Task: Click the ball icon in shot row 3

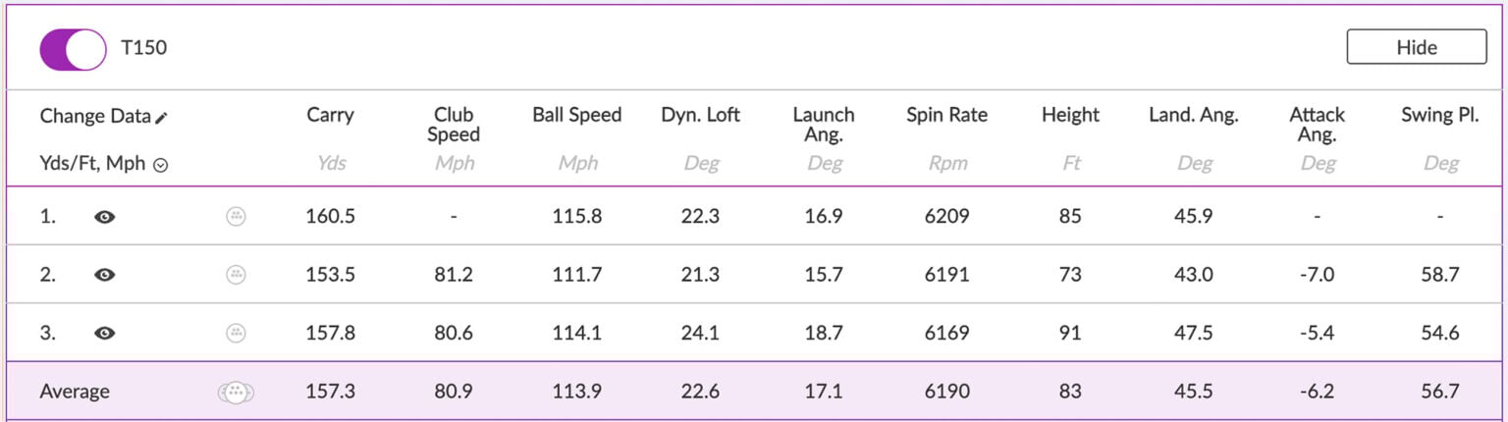Action: tap(236, 333)
